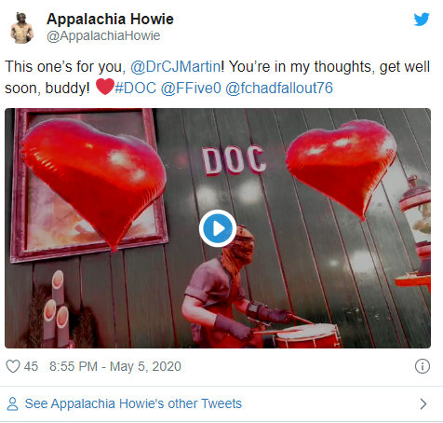Open the @AppalachiaHowie handle
The height and width of the screenshot is (423, 443).
(x=103, y=35)
